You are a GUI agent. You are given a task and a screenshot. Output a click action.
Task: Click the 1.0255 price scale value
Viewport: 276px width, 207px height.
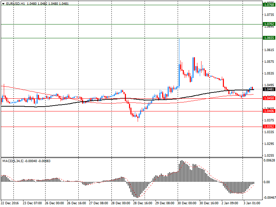(269, 156)
